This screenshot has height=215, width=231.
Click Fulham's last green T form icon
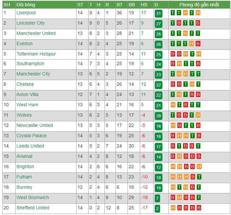pyautogui.click(x=199, y=177)
